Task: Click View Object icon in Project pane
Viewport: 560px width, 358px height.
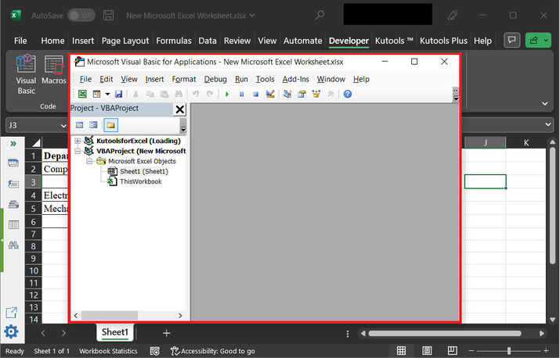Action: [x=93, y=125]
